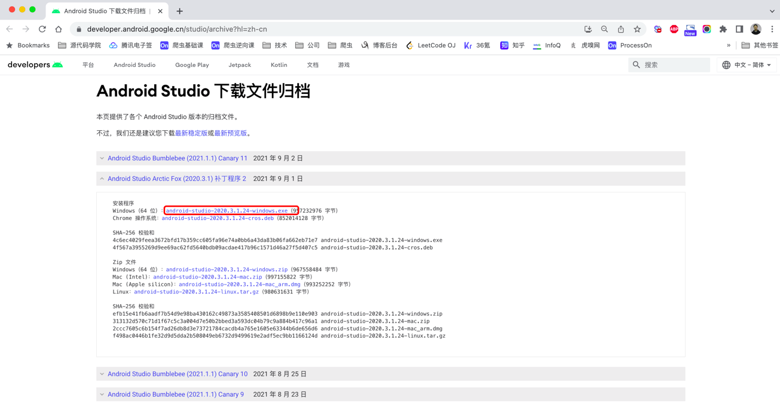Open the Kotlin nav item
The image size is (780, 404).
coord(279,65)
